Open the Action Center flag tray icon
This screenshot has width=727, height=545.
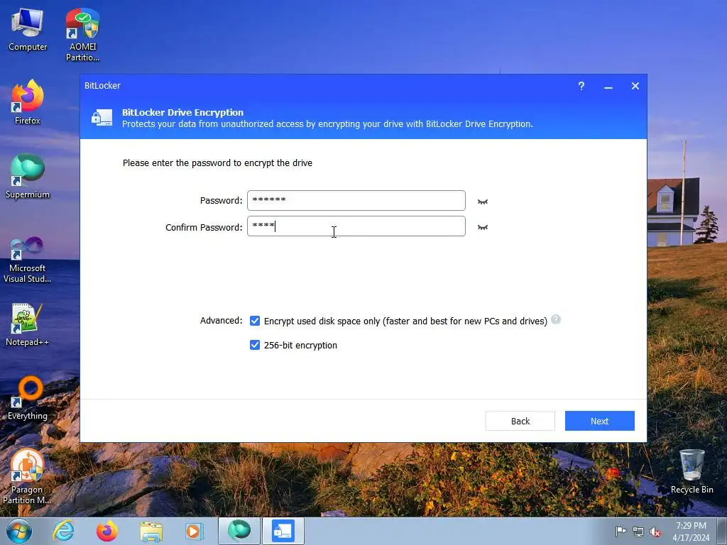pos(621,531)
